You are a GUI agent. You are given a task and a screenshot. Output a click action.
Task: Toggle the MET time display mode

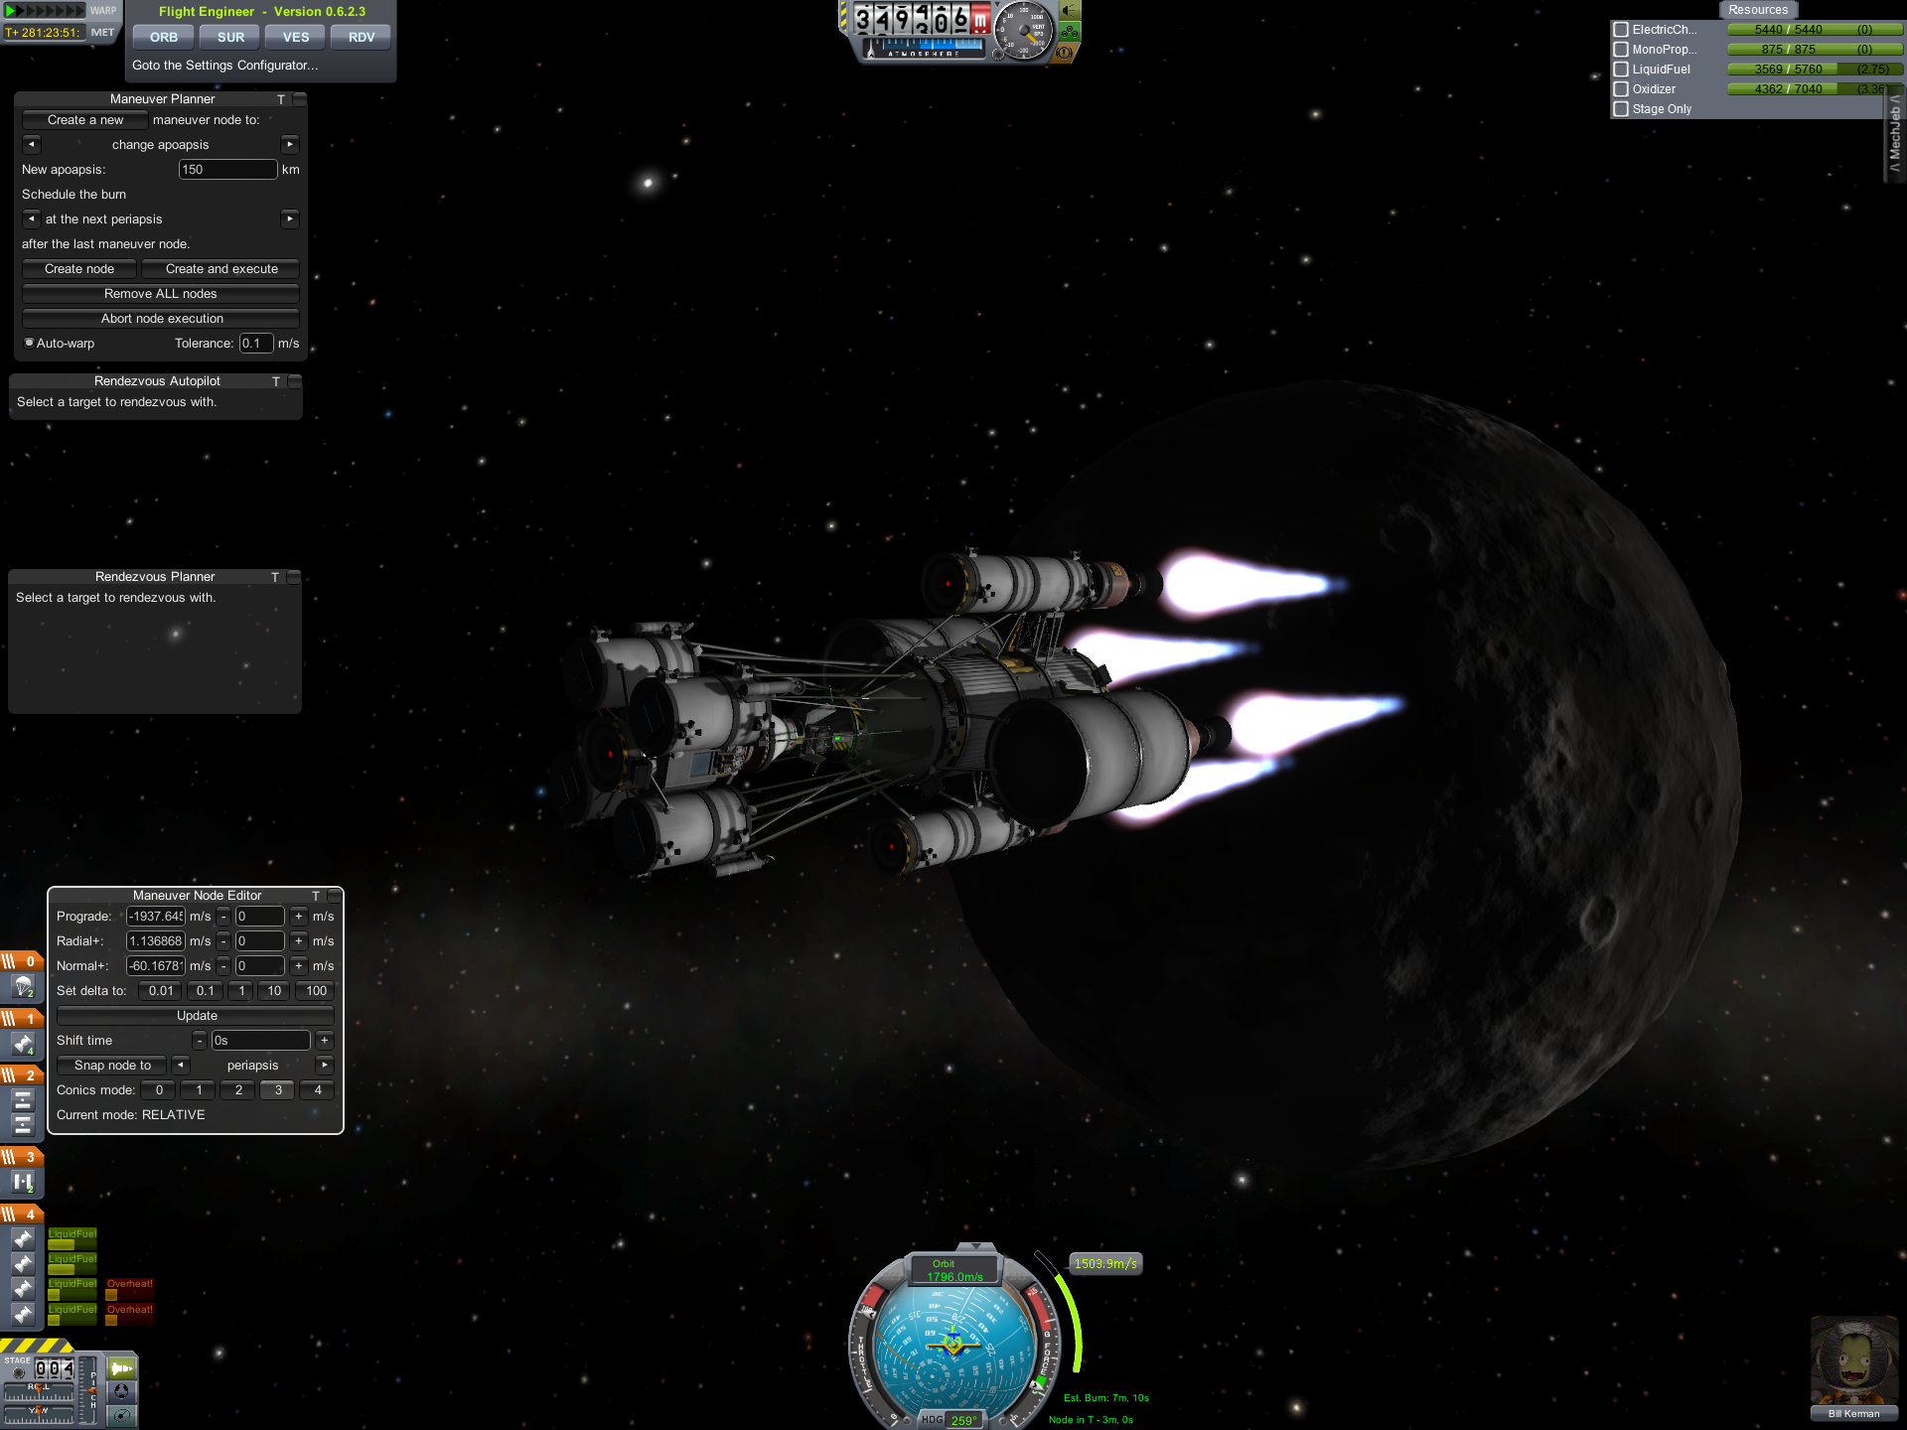(102, 32)
